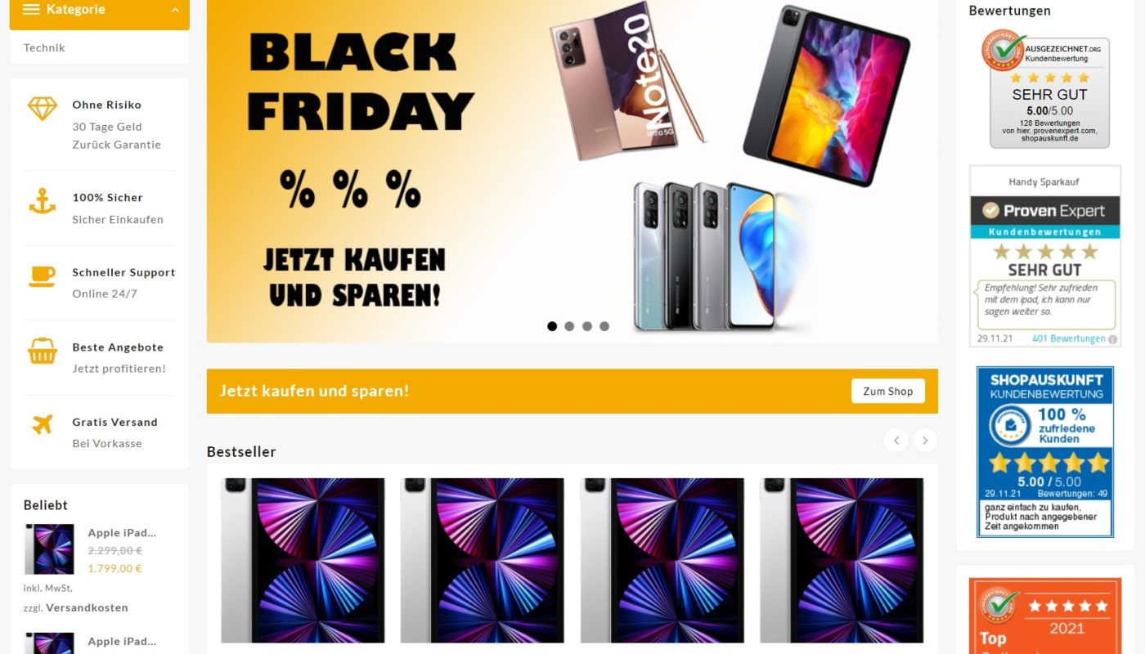Open the Technik category
This screenshot has height=654, width=1145.
pos(44,47)
